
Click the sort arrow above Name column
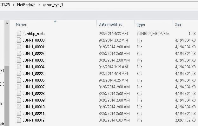pyautogui.click(x=55, y=21)
